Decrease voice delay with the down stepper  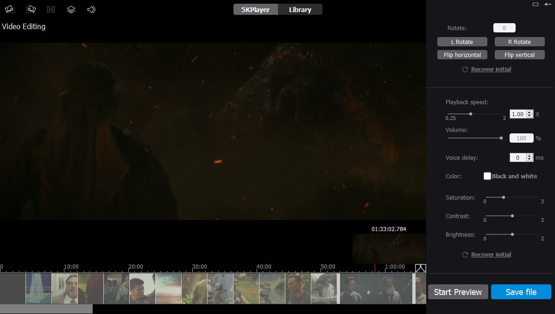tap(530, 160)
